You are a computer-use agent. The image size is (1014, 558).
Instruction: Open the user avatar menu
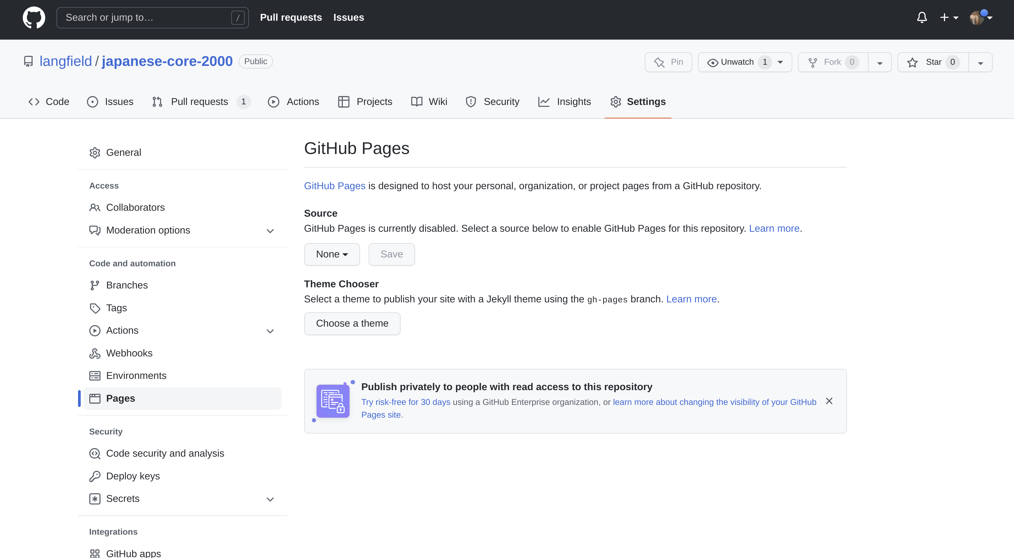coord(981,17)
